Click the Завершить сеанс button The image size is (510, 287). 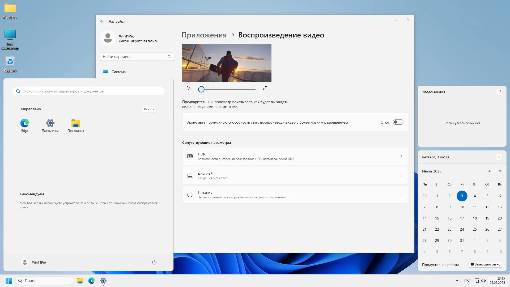(485, 264)
